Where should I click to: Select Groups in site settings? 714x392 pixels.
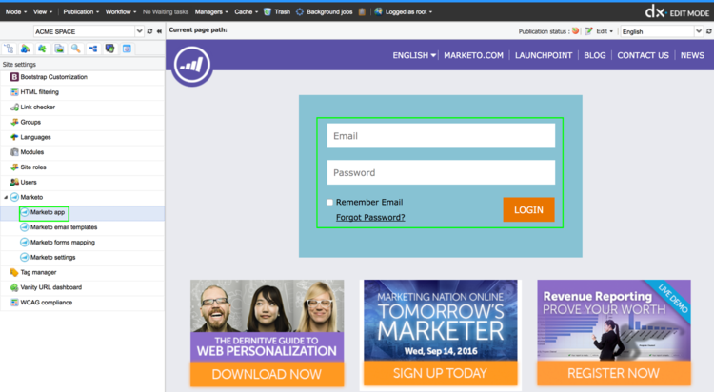(30, 122)
